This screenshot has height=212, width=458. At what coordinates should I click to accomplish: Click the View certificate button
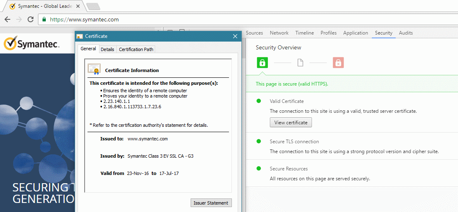pos(290,123)
